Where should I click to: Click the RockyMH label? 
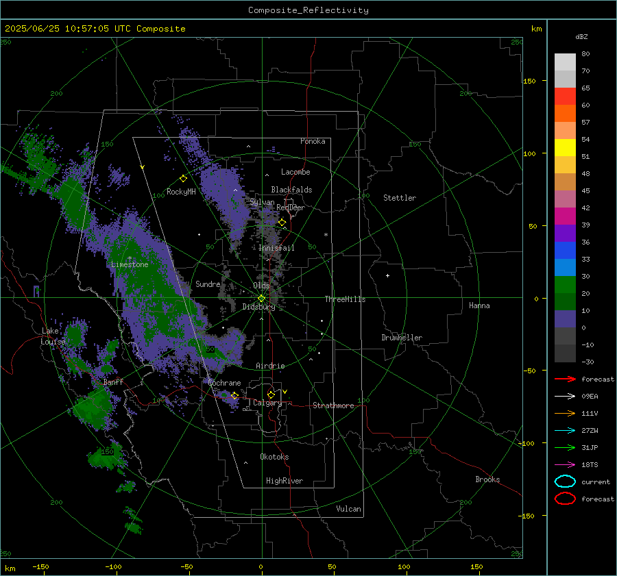tap(181, 192)
